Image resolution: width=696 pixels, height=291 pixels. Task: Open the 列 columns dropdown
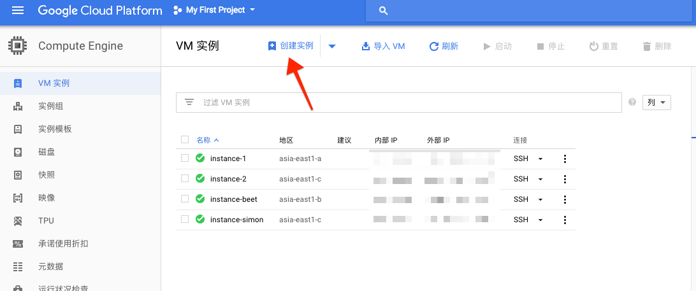click(x=656, y=103)
